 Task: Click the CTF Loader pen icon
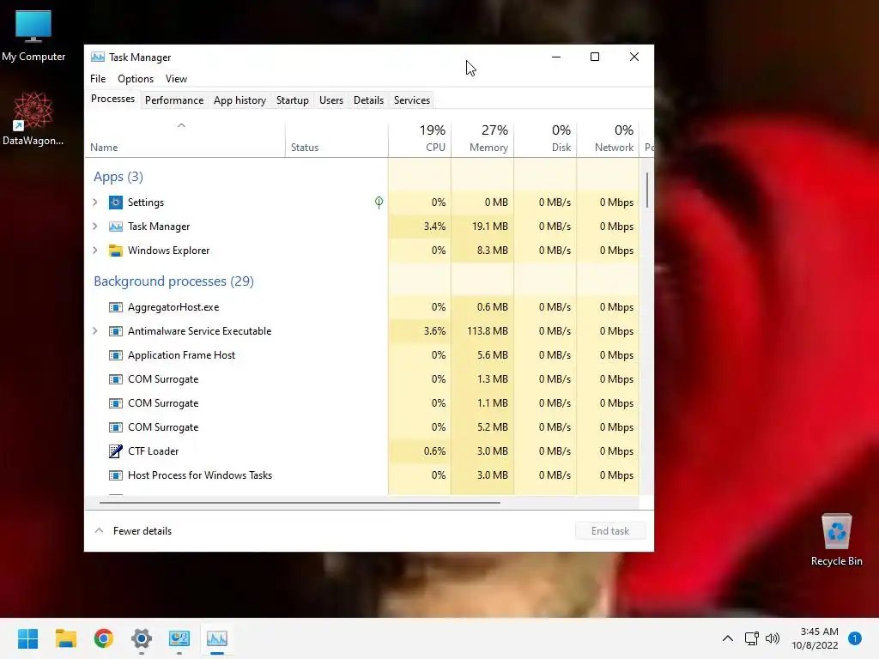coord(116,451)
